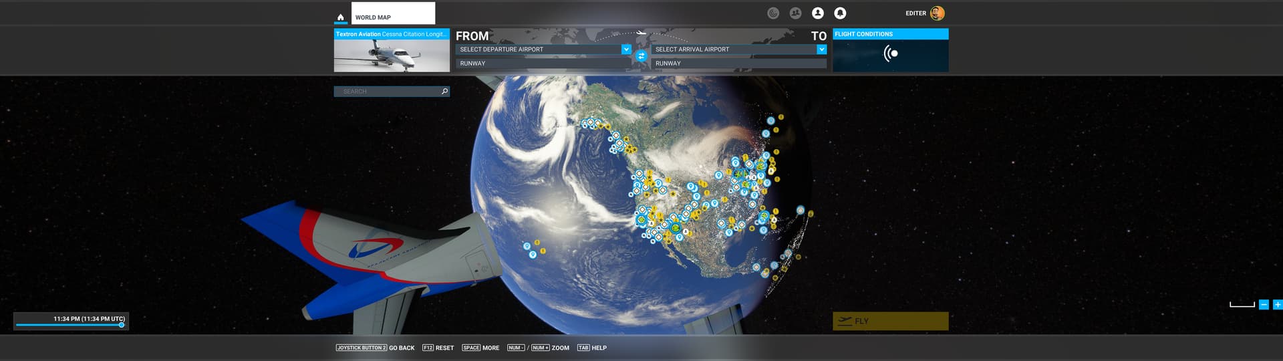
Task: Go to the home screen icon
Action: [341, 17]
